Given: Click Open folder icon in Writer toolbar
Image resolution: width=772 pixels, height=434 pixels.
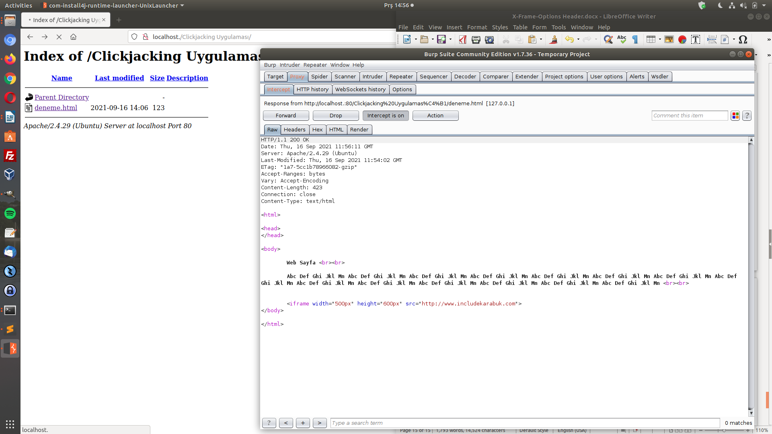Looking at the screenshot, I should [x=424, y=39].
